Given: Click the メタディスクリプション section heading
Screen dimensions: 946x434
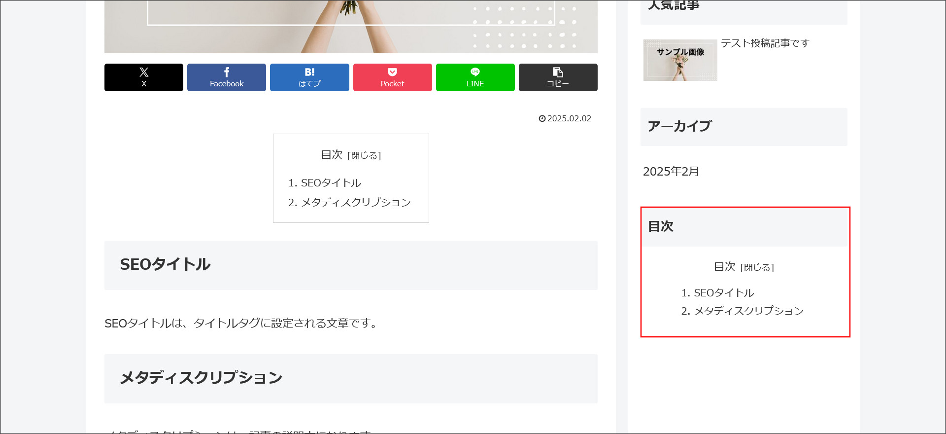Looking at the screenshot, I should pyautogui.click(x=351, y=379).
